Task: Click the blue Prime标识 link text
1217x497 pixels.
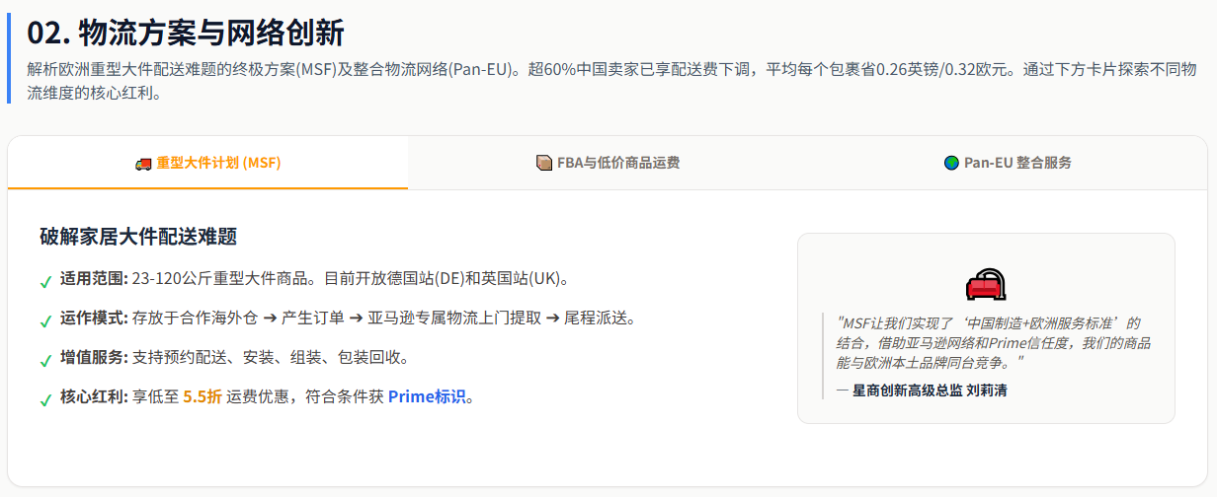Action: [426, 397]
